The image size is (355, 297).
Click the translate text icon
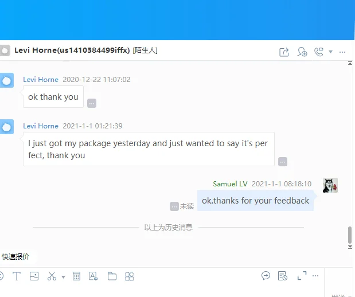point(93,276)
